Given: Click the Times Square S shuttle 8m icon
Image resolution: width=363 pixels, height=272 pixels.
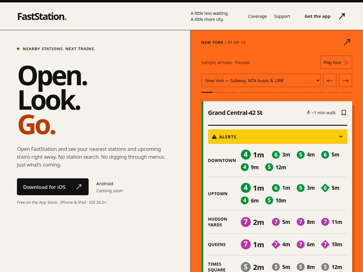Looking at the screenshot, I should click(300, 267).
